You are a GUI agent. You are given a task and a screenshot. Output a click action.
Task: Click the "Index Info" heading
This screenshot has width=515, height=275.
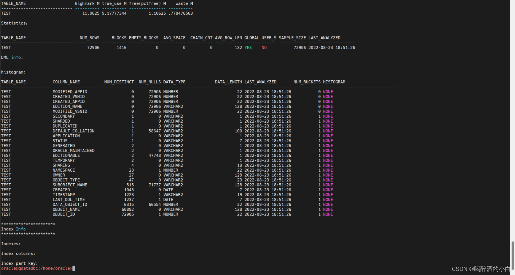click(x=13, y=229)
